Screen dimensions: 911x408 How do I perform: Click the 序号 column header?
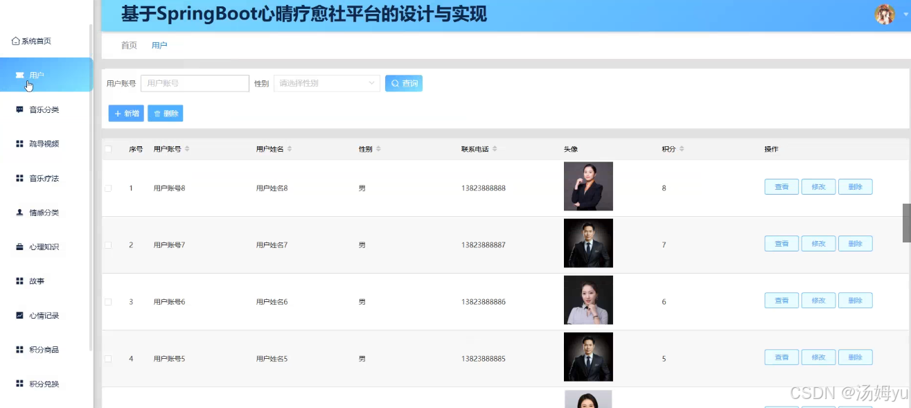(136, 149)
